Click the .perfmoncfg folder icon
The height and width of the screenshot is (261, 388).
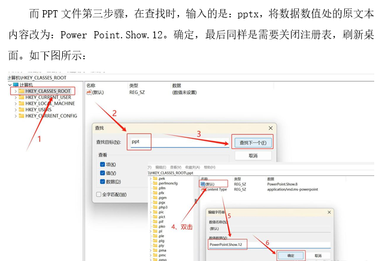click(156, 183)
